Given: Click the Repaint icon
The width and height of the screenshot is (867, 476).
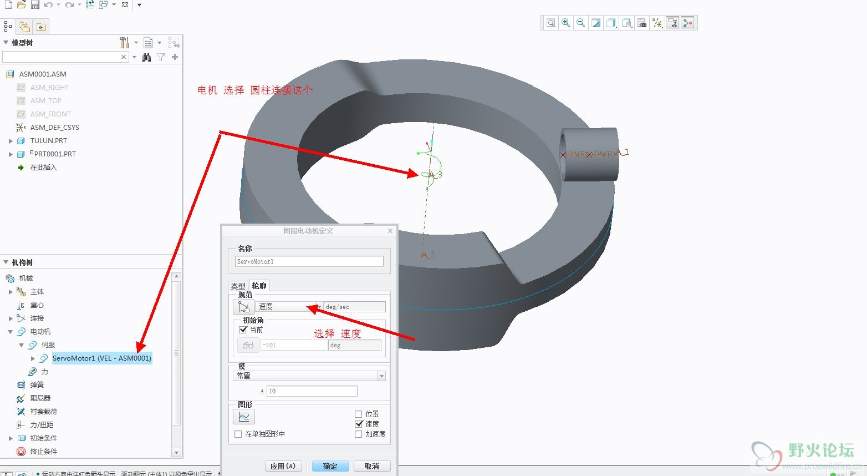Looking at the screenshot, I should pyautogui.click(x=596, y=23).
